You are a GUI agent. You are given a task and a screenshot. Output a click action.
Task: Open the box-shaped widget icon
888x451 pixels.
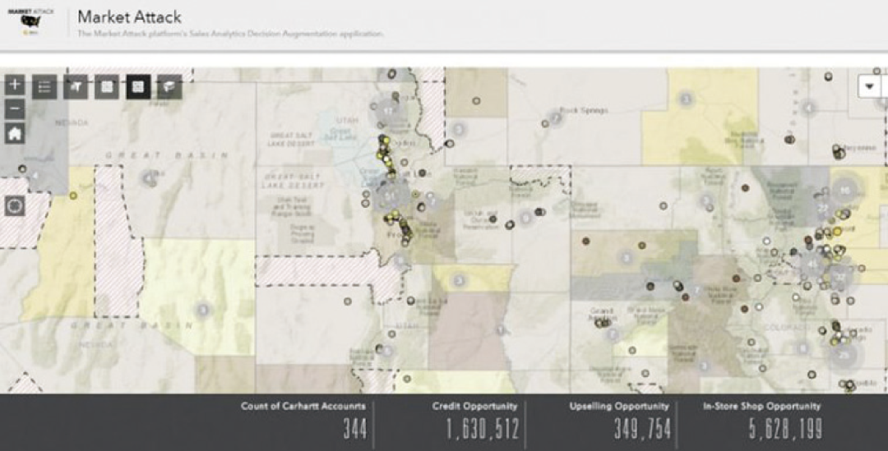point(169,87)
